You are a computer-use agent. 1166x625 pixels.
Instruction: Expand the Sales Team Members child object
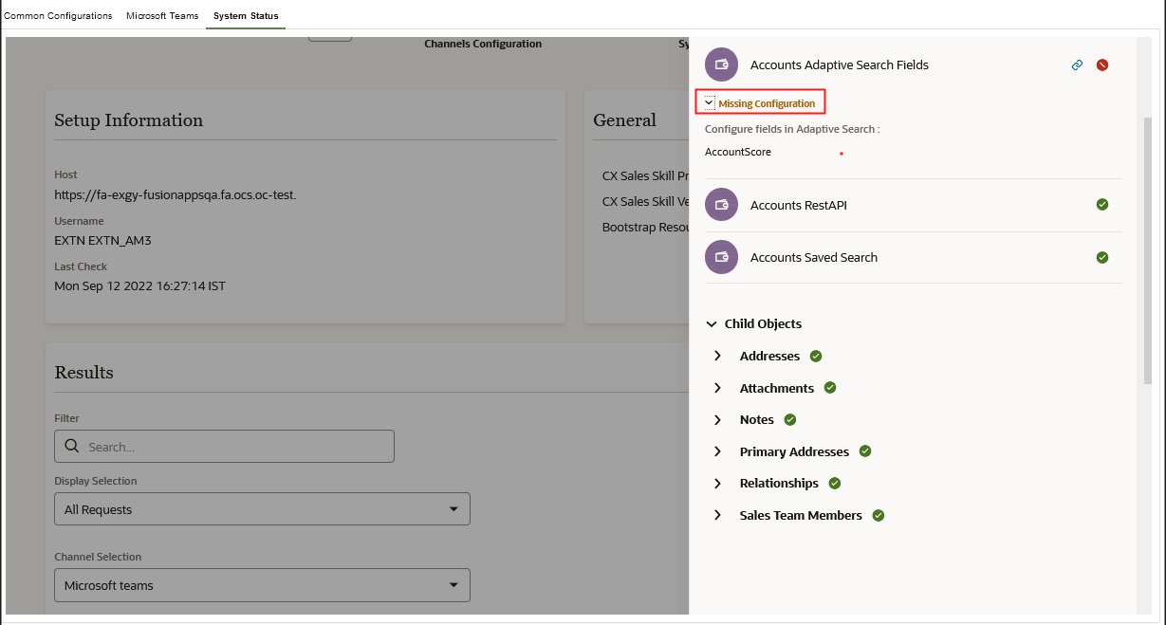pyautogui.click(x=718, y=515)
